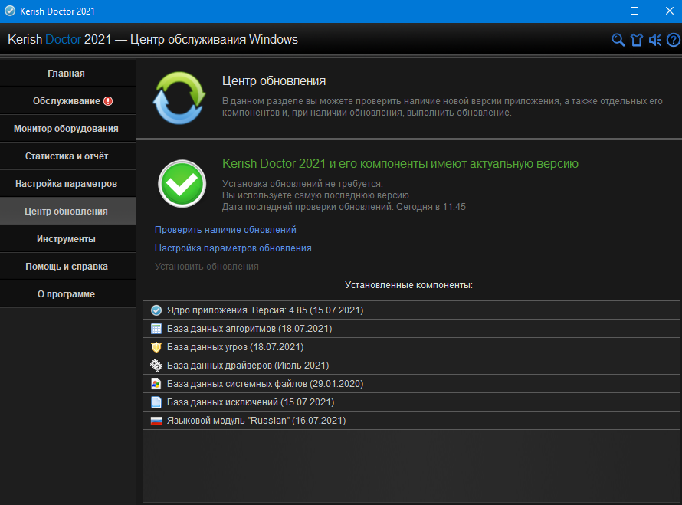Select База данных исключений (15.07.2021) row
682x505 pixels.
point(411,402)
